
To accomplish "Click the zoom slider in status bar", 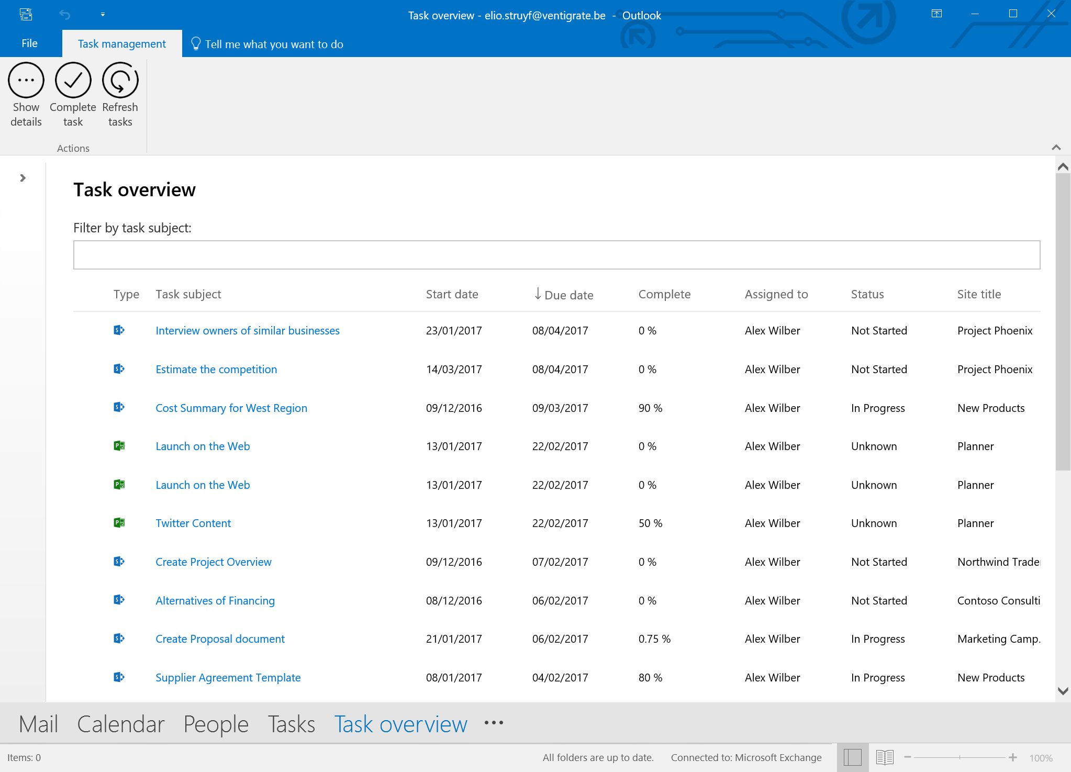I will coord(960,757).
